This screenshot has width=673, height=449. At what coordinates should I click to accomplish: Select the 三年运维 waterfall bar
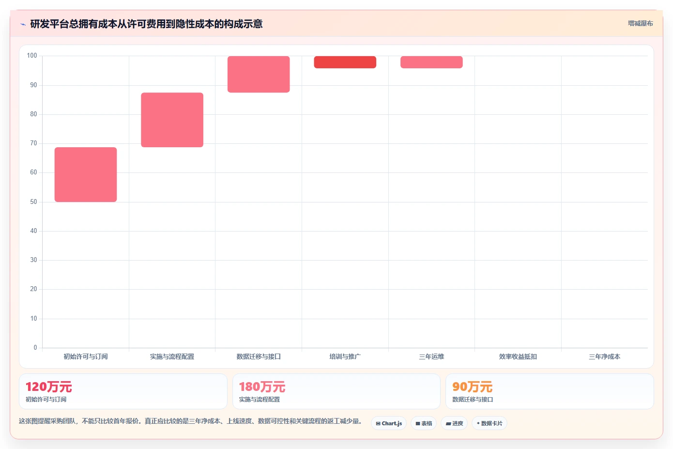tap(431, 62)
